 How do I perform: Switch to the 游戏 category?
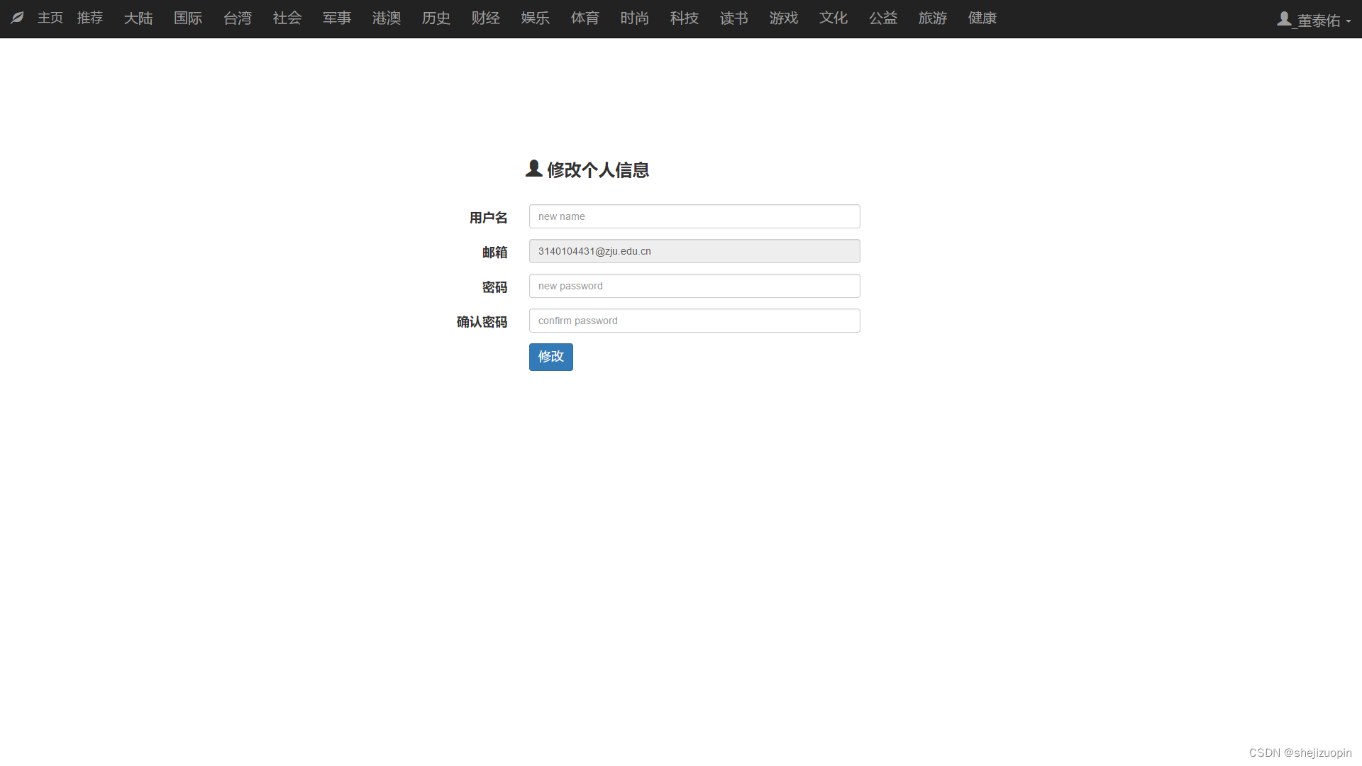point(784,18)
